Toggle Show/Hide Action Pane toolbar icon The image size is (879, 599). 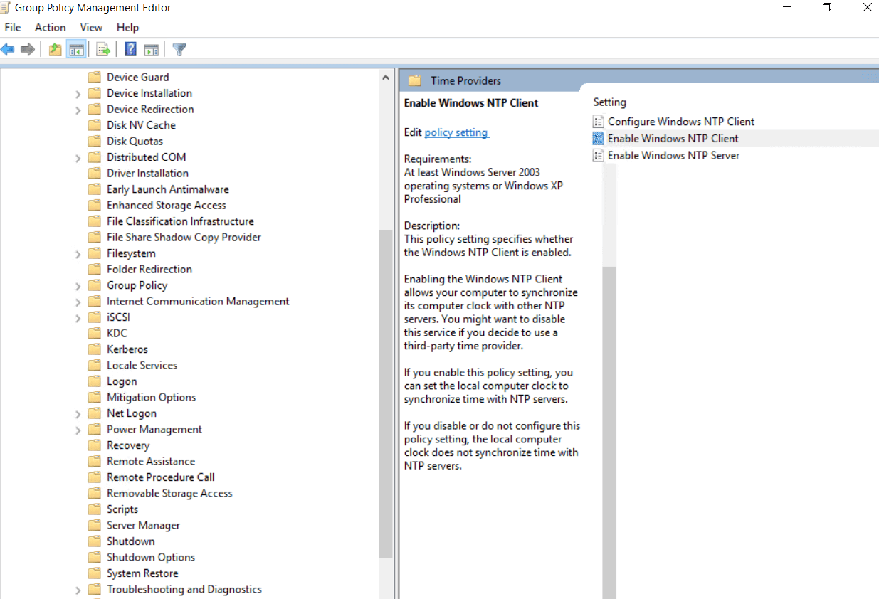coord(151,49)
